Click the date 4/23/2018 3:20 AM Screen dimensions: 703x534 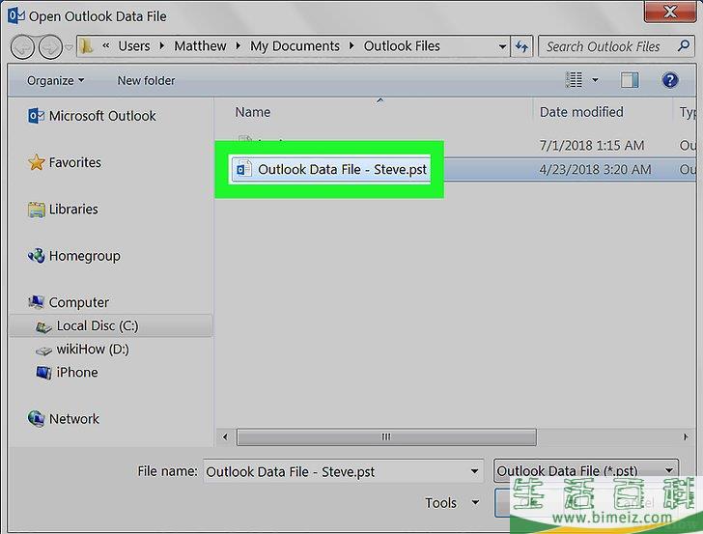point(595,170)
